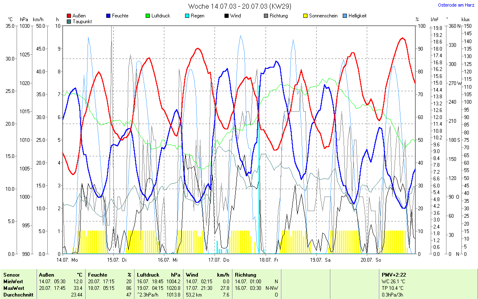Click the Luftdruck hPa table header
478x299 pixels.
pyautogui.click(x=159, y=275)
